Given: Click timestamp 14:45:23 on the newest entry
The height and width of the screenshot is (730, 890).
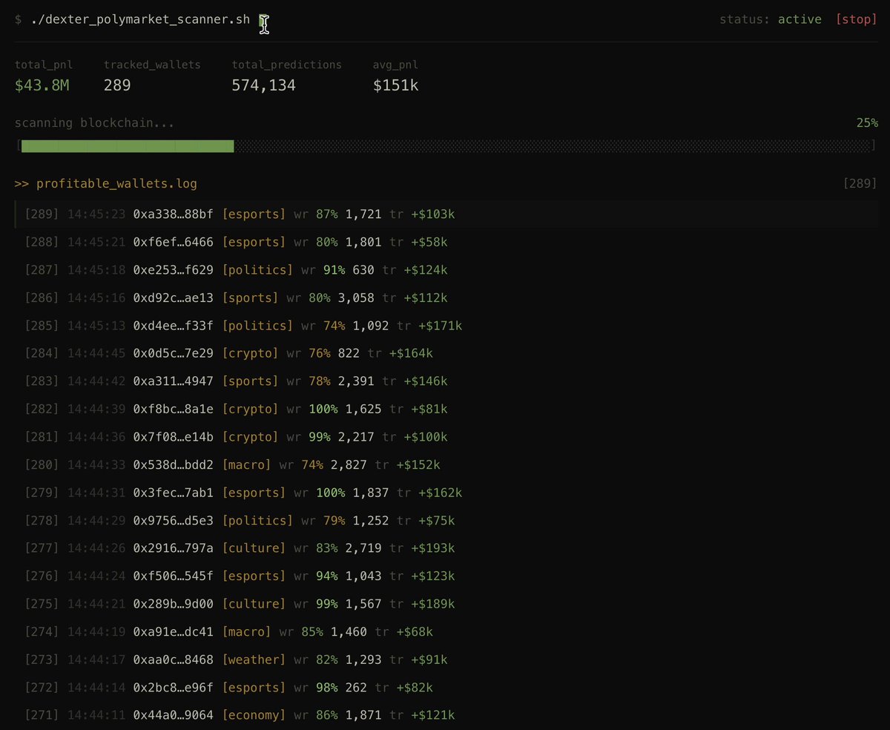Looking at the screenshot, I should [96, 214].
